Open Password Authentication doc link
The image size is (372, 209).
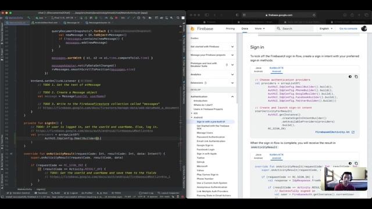[x=210, y=137]
